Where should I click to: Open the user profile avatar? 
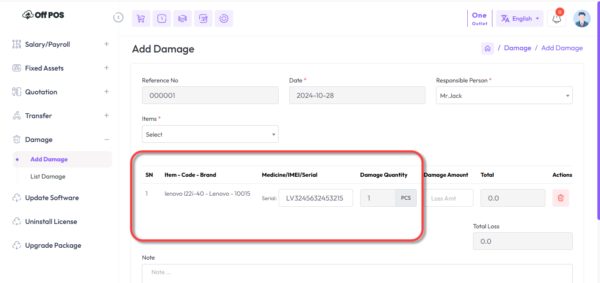point(581,19)
